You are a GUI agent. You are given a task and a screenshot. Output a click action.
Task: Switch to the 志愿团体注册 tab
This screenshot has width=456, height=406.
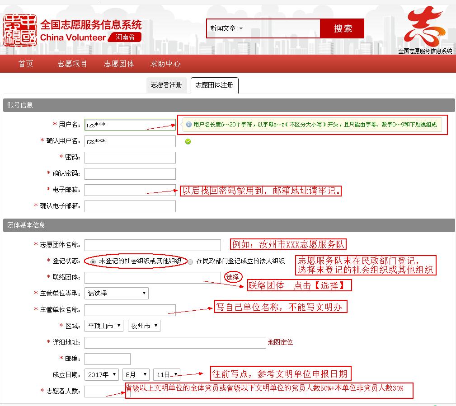pos(214,85)
